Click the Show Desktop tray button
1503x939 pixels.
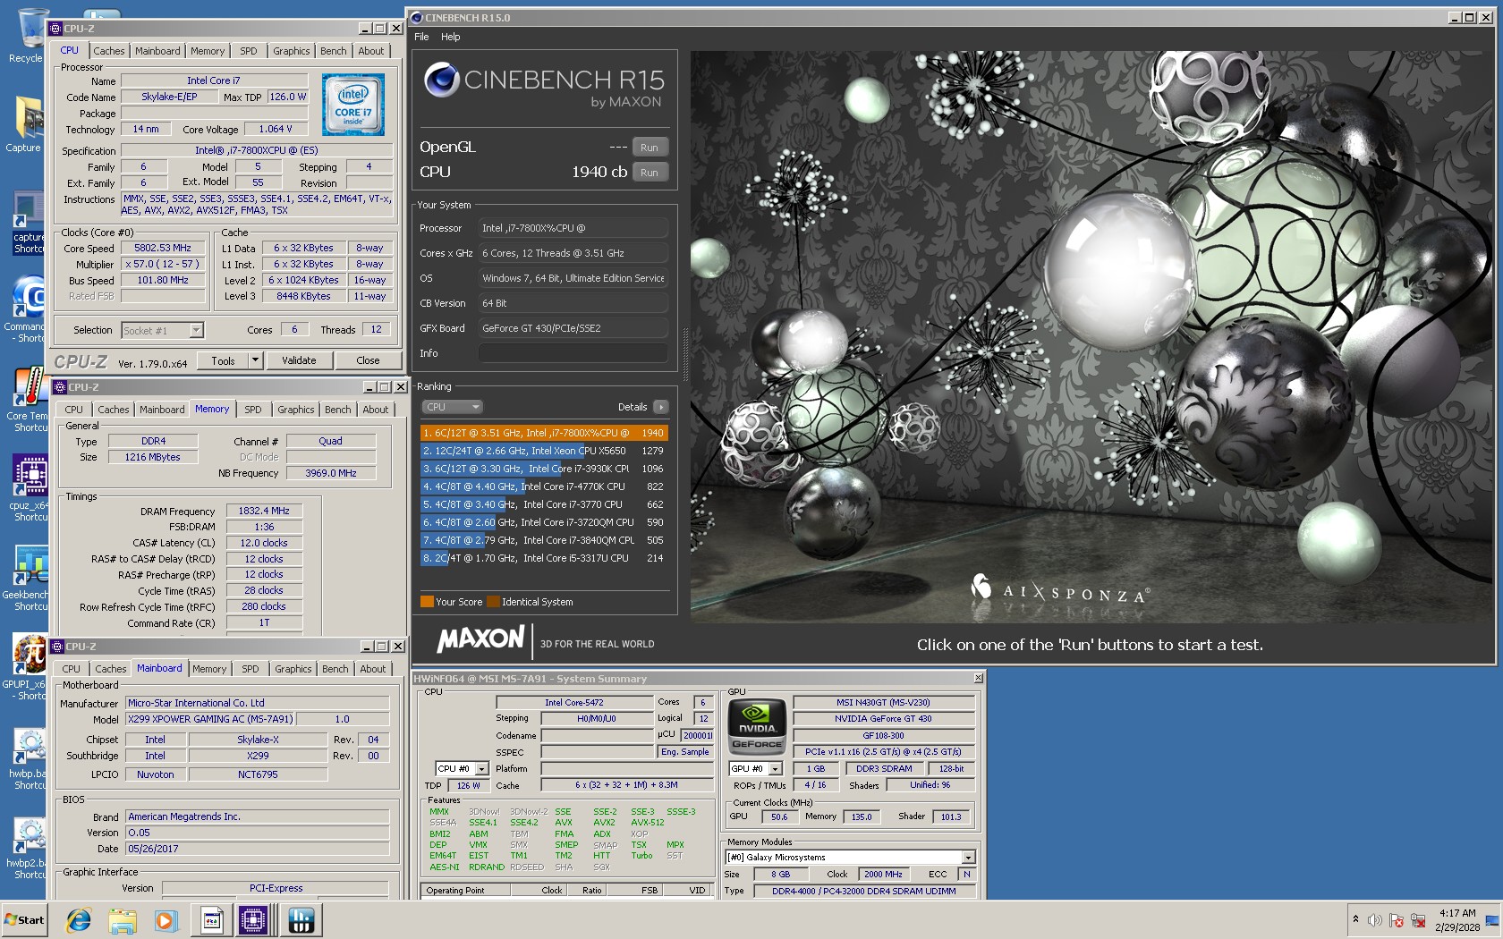pos(1493,920)
